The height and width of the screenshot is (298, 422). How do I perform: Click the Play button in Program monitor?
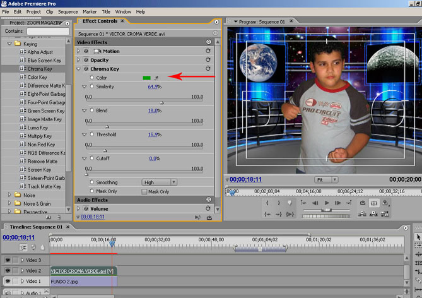(x=327, y=203)
